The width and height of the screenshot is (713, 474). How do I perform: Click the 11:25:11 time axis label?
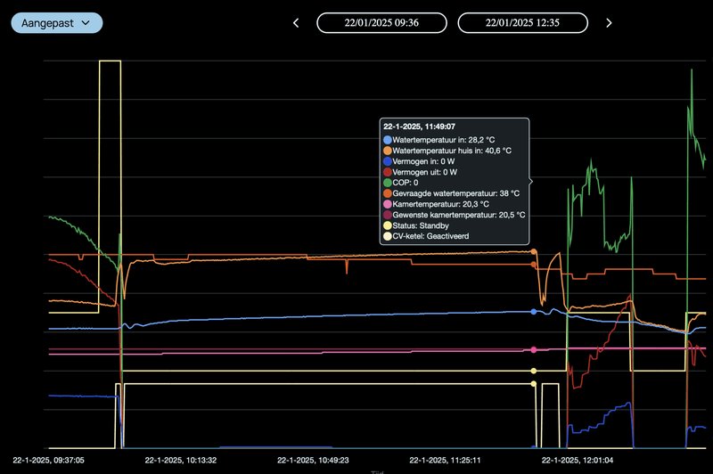point(447,461)
